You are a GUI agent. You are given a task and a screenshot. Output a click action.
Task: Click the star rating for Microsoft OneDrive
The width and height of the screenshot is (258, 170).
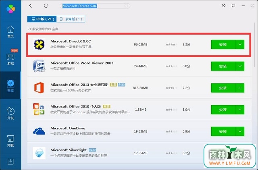(x=172, y=131)
